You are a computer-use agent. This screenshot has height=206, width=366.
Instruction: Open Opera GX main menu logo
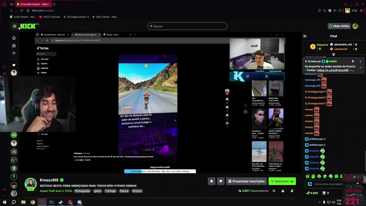(x=5, y=4)
